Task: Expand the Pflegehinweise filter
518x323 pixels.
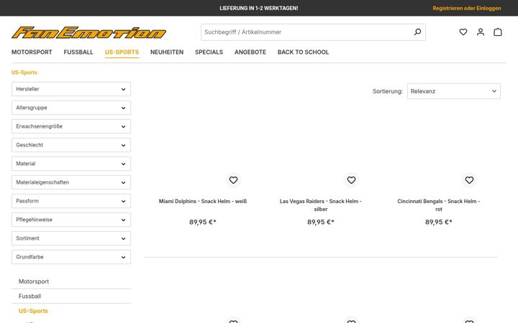Action: [x=71, y=220]
